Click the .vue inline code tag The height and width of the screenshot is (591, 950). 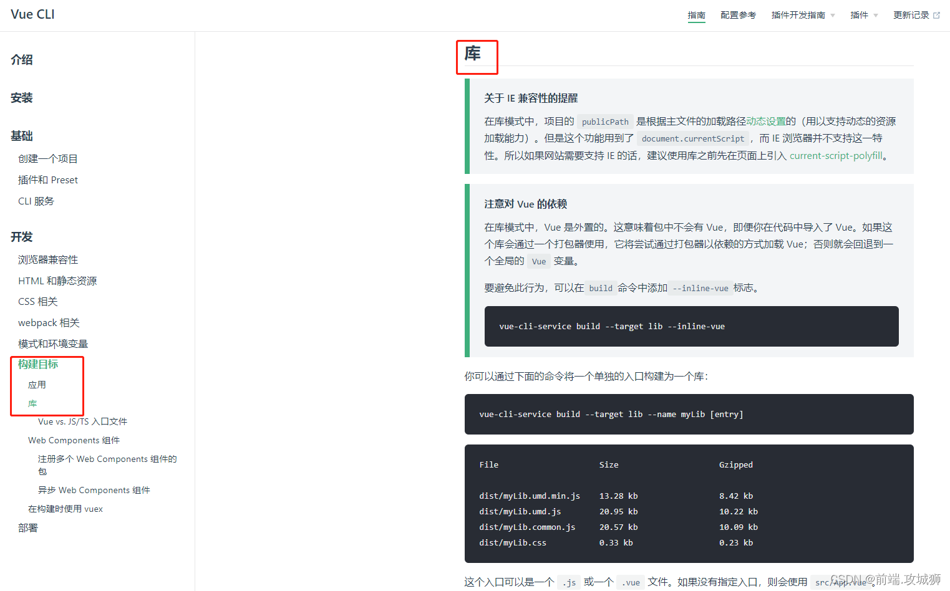[631, 582]
